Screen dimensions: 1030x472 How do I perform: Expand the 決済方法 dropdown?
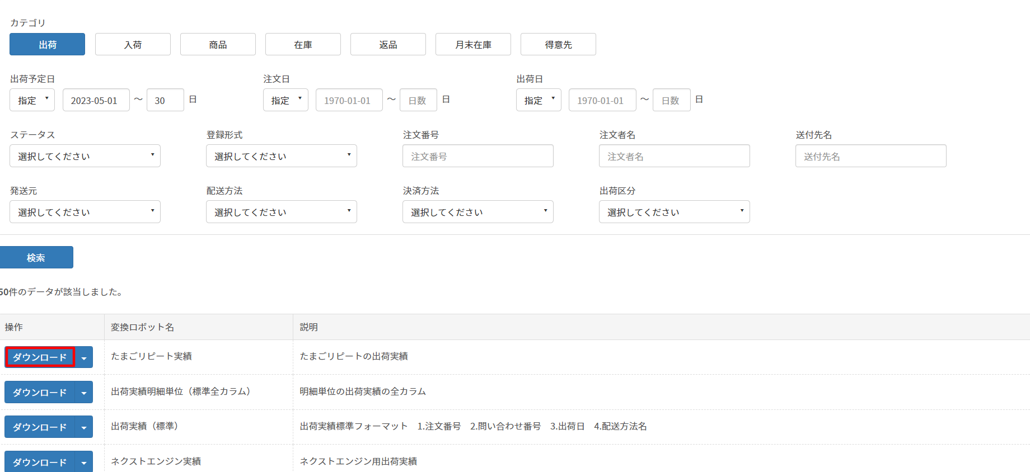(x=478, y=212)
